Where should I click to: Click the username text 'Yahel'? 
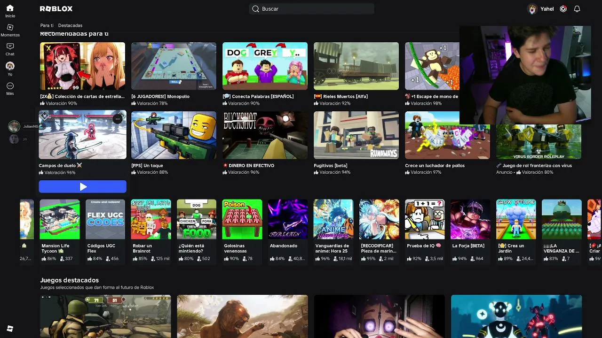(547, 9)
